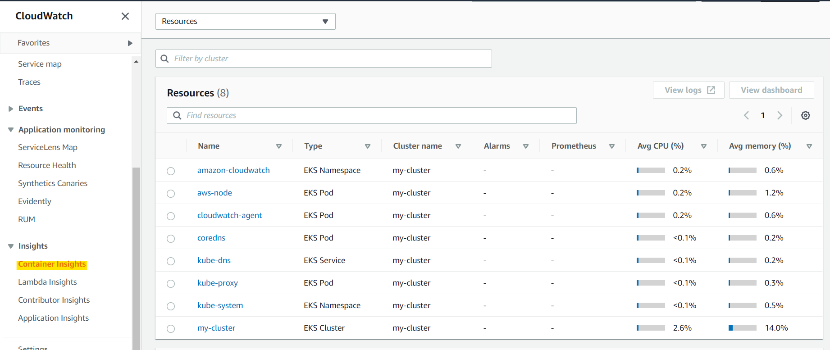Select the coredns row radio button

[x=171, y=239]
